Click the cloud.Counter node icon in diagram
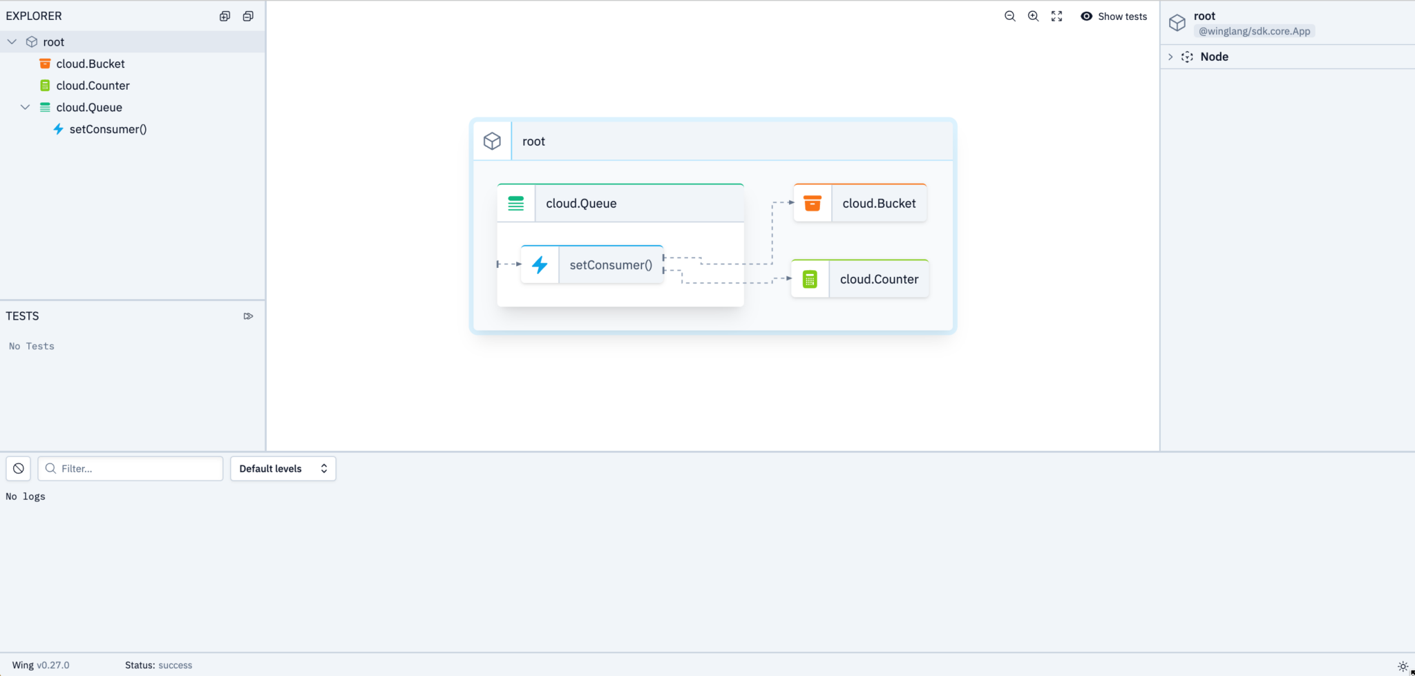The image size is (1415, 676). click(x=810, y=279)
